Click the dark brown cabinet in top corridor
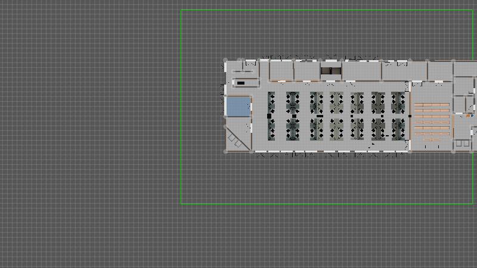Viewport: 477px width, 268px height. (x=331, y=71)
